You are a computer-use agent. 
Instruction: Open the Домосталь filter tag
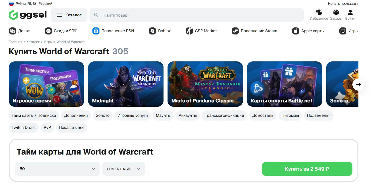(x=263, y=116)
